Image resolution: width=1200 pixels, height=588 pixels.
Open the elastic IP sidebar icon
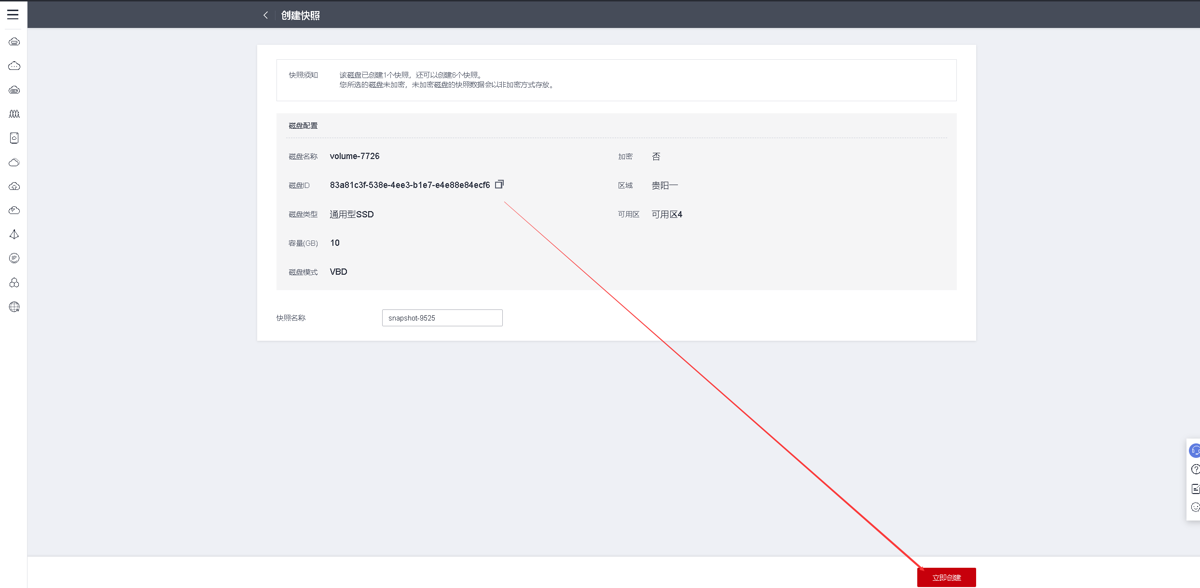click(x=14, y=258)
